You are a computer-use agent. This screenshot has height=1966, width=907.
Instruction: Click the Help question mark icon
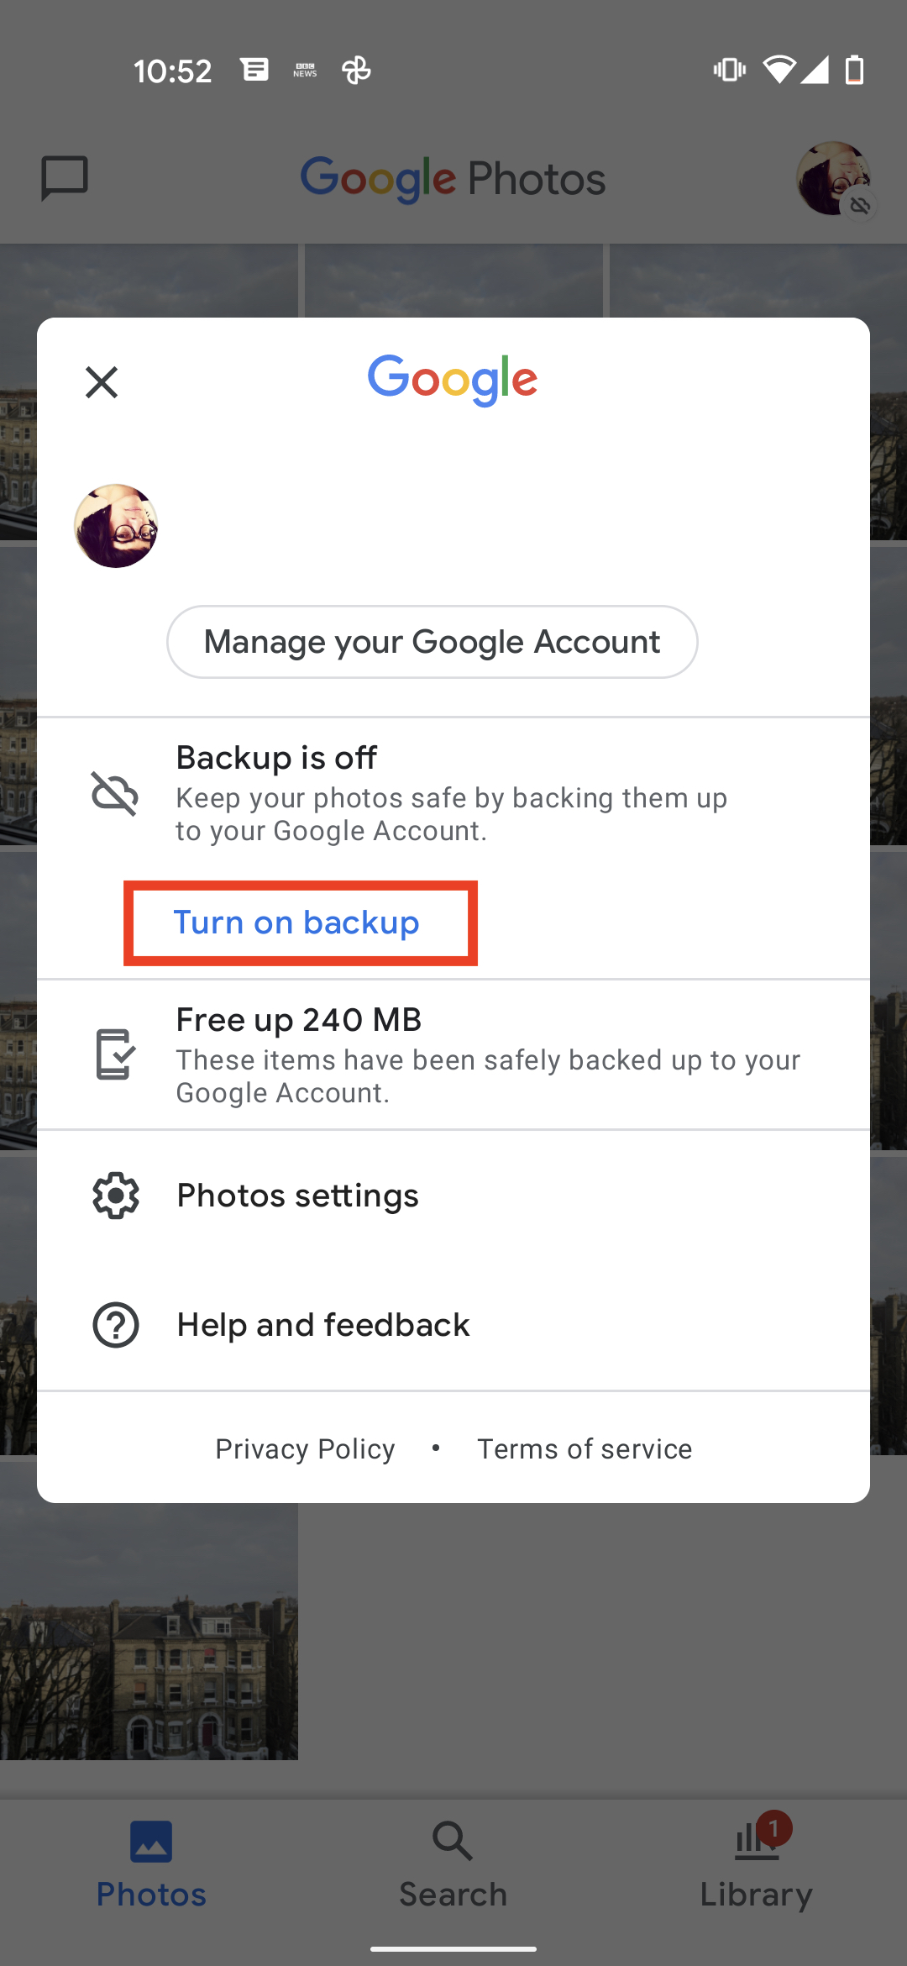[116, 1325]
